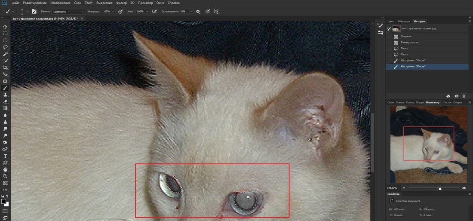The image size is (473, 221).
Task: Select first 'Лассо' history step
Action: coord(404,49)
